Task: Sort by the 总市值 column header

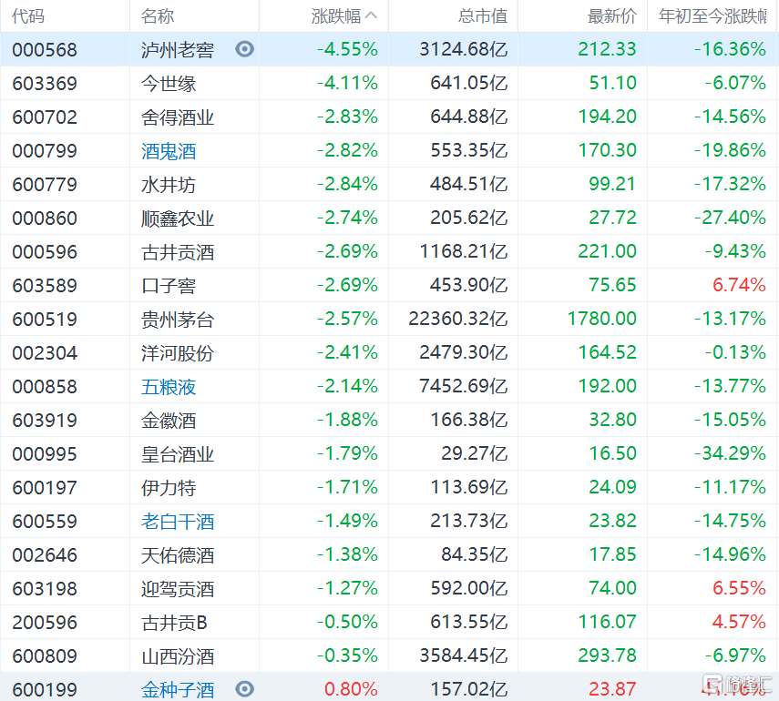Action: pyautogui.click(x=482, y=16)
